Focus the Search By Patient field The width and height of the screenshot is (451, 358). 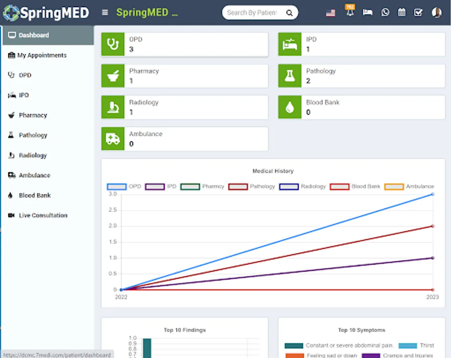click(252, 13)
